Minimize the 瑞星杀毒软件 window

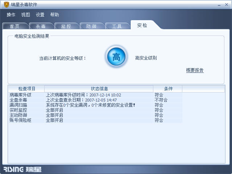[219, 5]
